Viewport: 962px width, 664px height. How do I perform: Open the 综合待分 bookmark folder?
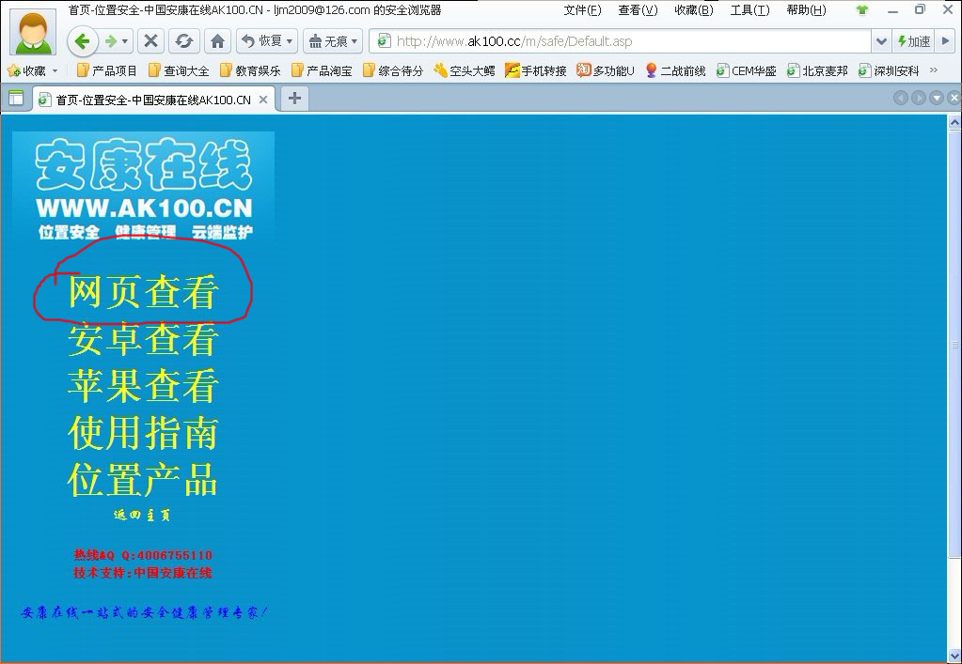pyautogui.click(x=393, y=71)
